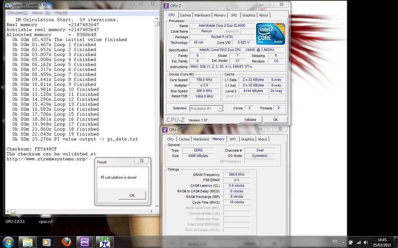398x248 pixels.
Task: Open the network signal tray icon
Action: click(358, 242)
